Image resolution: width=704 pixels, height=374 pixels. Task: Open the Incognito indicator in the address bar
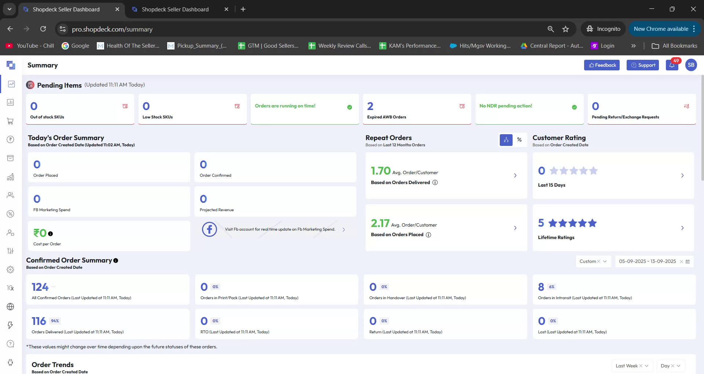(x=603, y=29)
